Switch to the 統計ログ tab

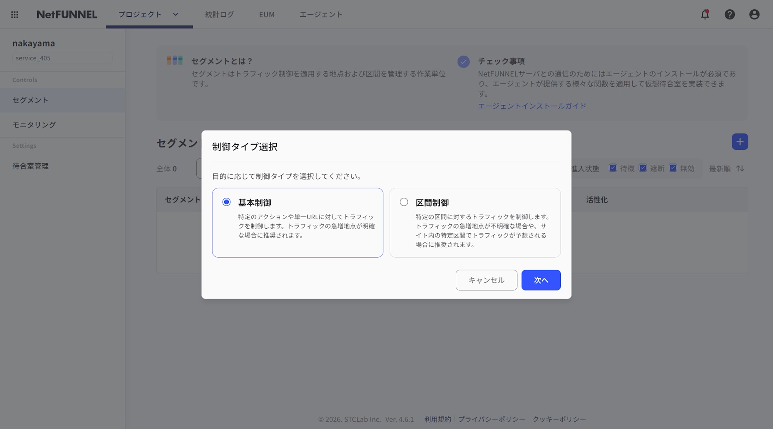point(219,15)
